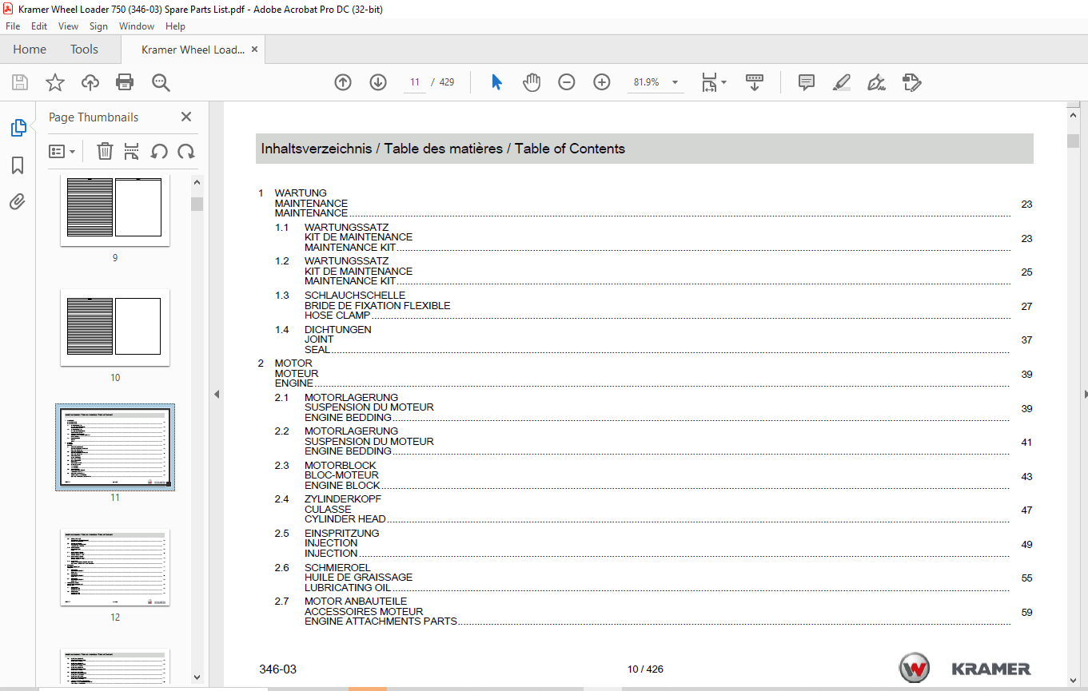1088x691 pixels.
Task: Open the Help menu
Action: 175,26
